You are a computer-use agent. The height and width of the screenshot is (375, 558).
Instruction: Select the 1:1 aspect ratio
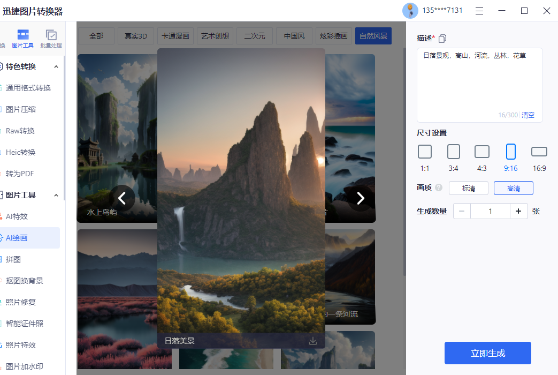[x=425, y=152]
